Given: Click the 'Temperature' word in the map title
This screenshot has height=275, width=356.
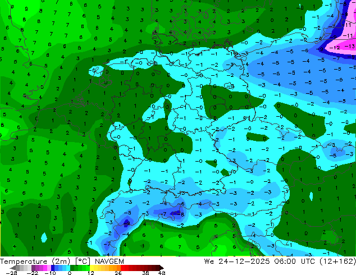Looking at the screenshot, I should click(24, 262).
